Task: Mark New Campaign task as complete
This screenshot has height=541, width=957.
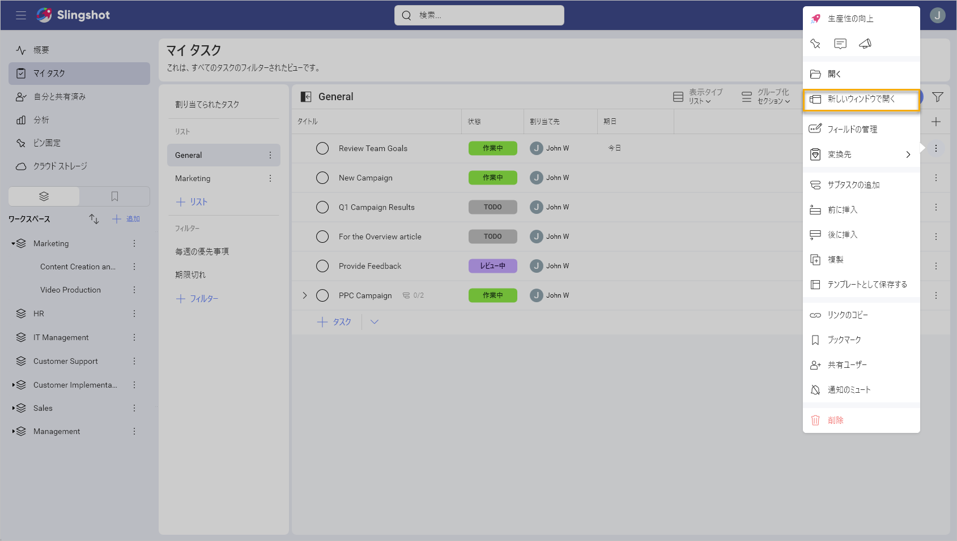Action: coord(322,178)
